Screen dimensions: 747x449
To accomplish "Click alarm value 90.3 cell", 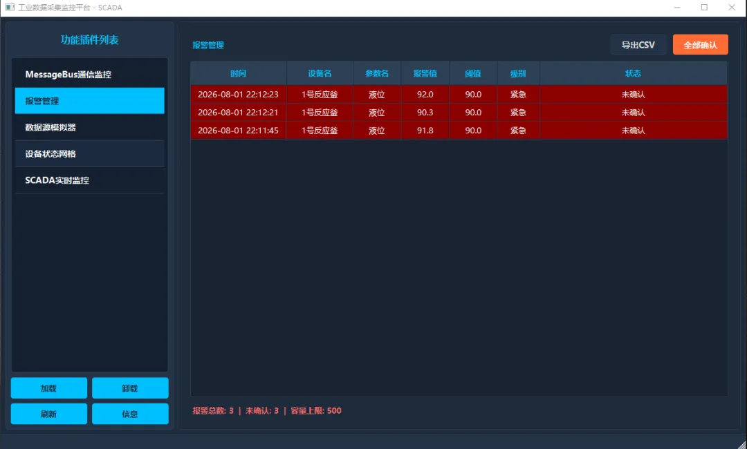I will click(x=425, y=112).
